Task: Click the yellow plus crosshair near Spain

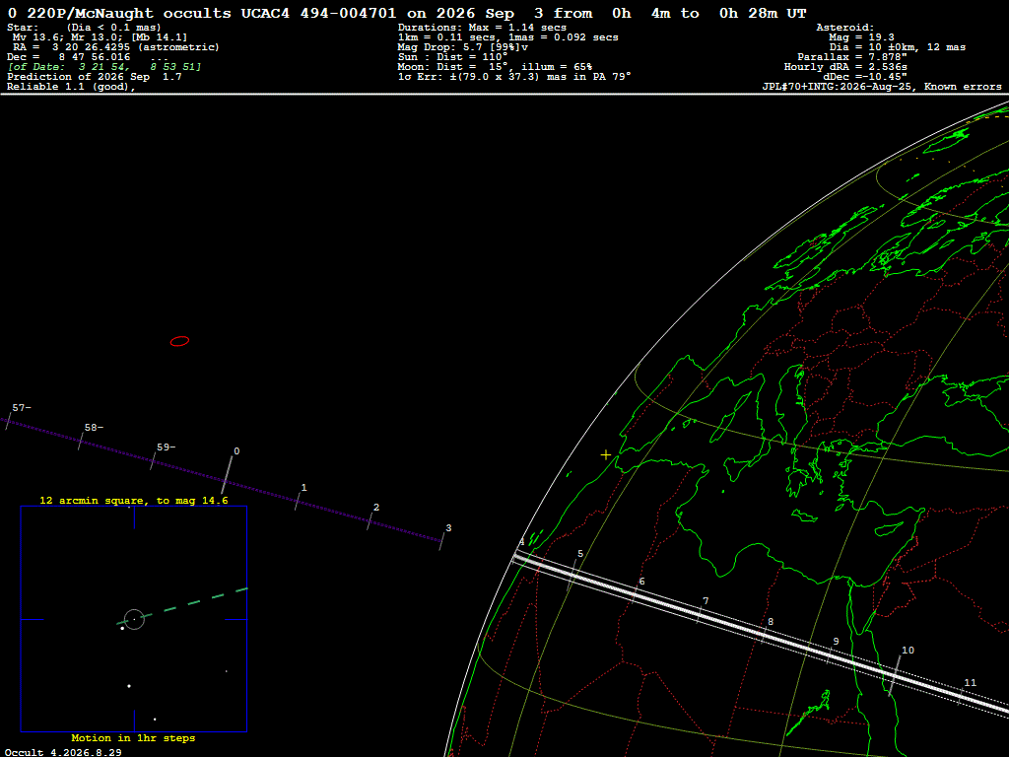Action: [606, 455]
